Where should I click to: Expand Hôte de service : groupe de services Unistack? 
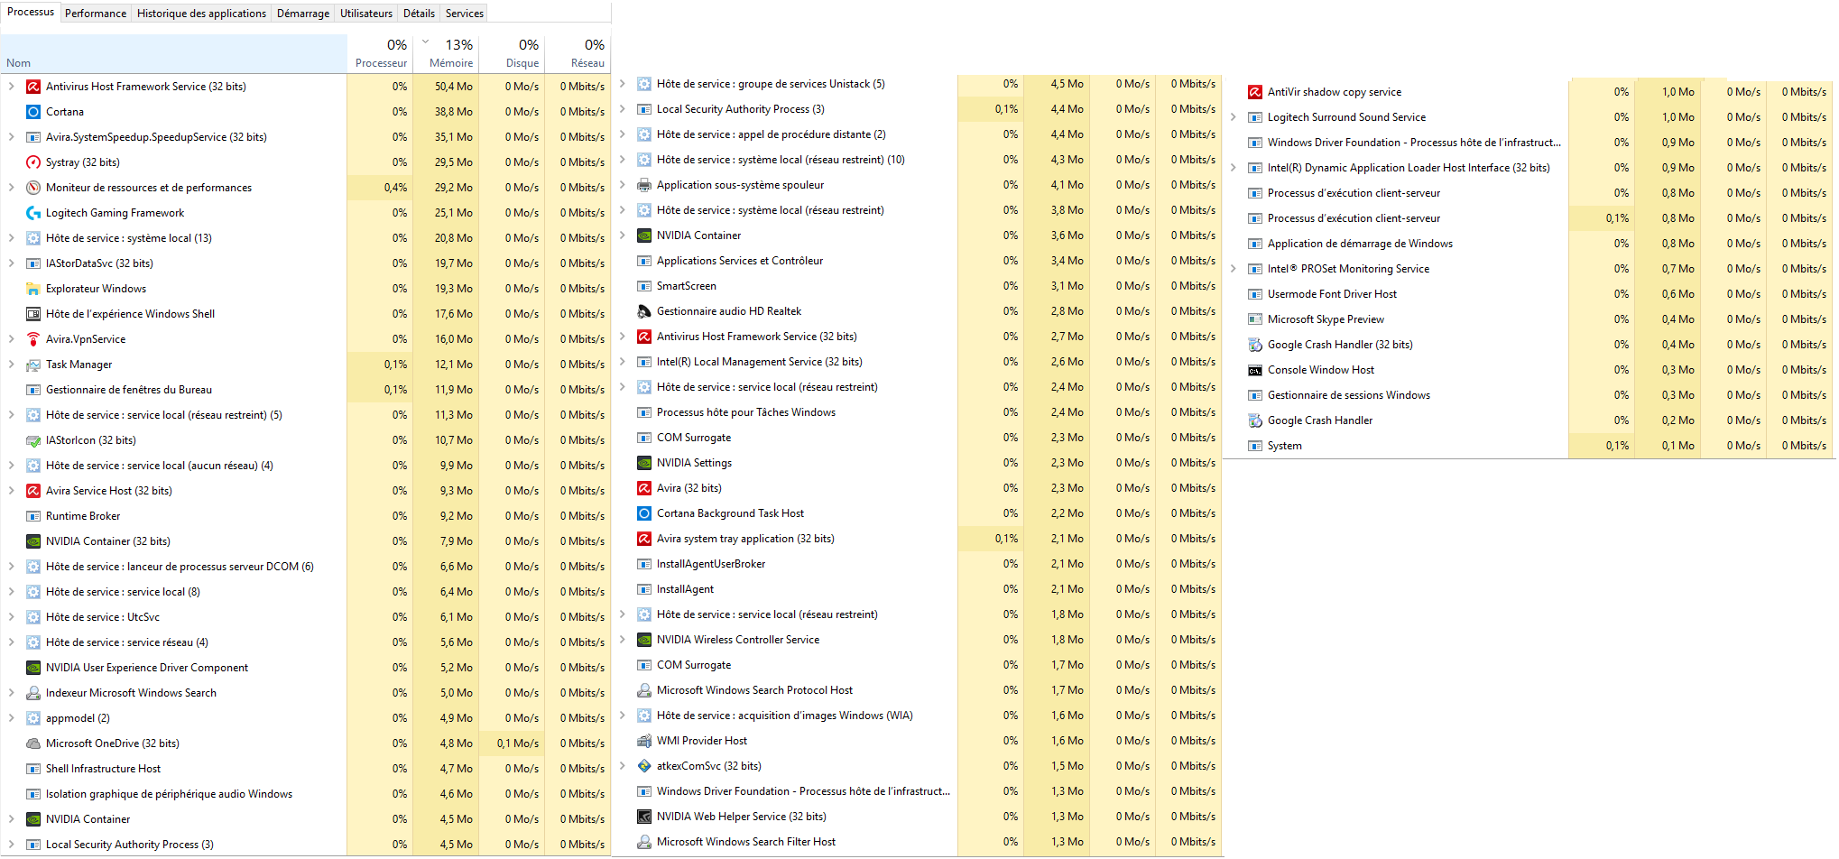(x=622, y=84)
